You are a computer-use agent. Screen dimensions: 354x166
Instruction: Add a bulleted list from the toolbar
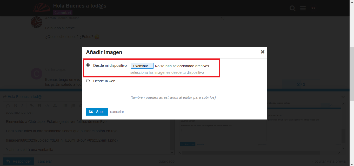[x=65, y=106]
